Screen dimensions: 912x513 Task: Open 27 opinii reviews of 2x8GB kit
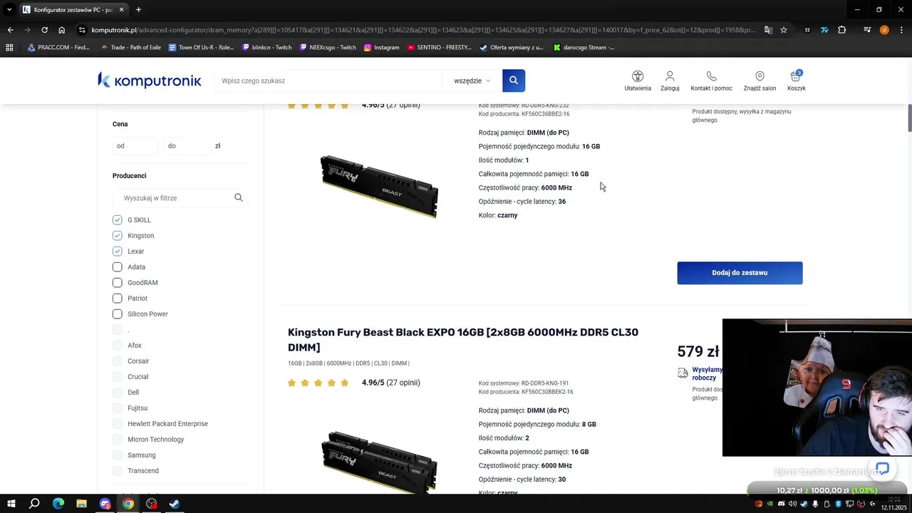tap(403, 383)
